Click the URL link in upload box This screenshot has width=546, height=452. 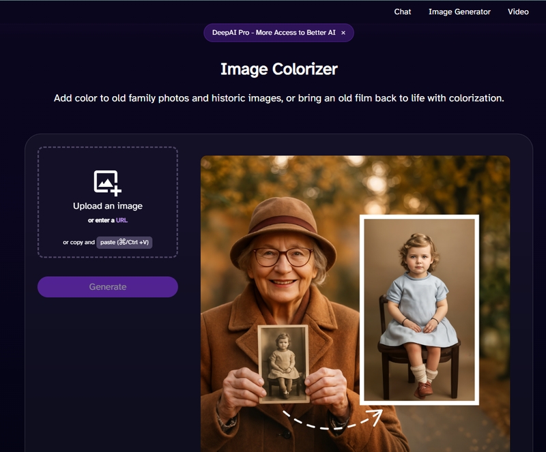tap(121, 220)
